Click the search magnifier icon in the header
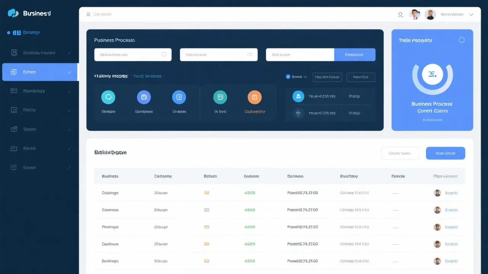The width and height of the screenshot is (488, 274). [400, 14]
